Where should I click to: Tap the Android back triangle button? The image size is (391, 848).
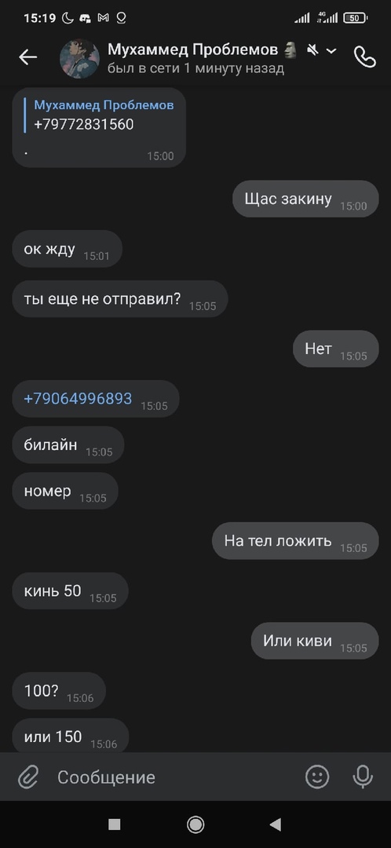(276, 824)
